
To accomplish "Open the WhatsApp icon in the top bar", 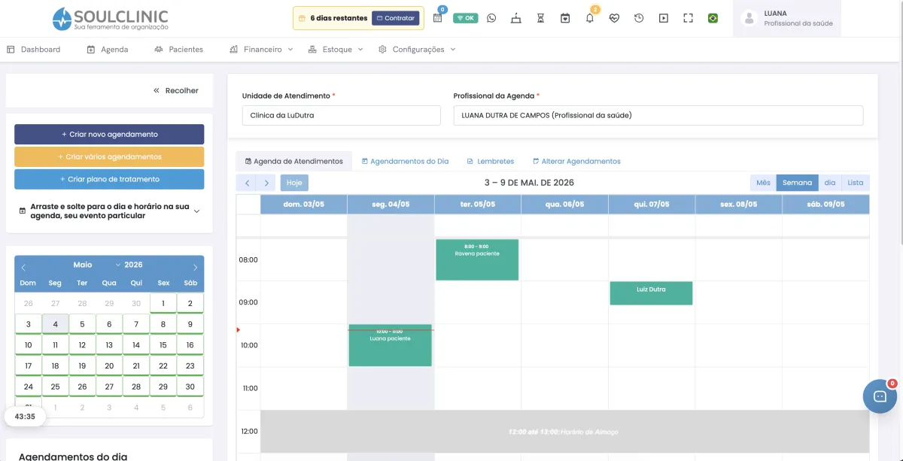I will (x=491, y=18).
